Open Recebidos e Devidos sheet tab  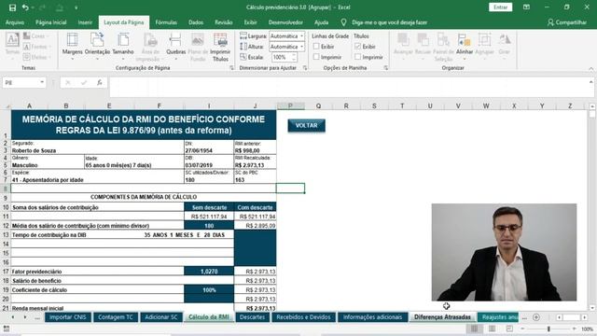click(303, 317)
